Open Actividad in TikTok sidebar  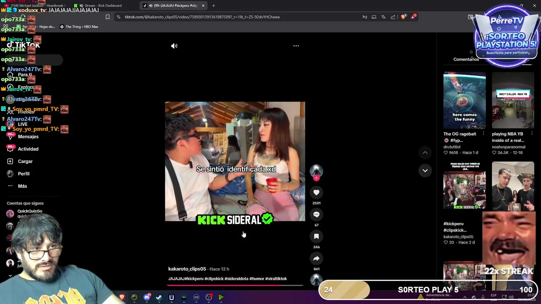click(x=28, y=149)
